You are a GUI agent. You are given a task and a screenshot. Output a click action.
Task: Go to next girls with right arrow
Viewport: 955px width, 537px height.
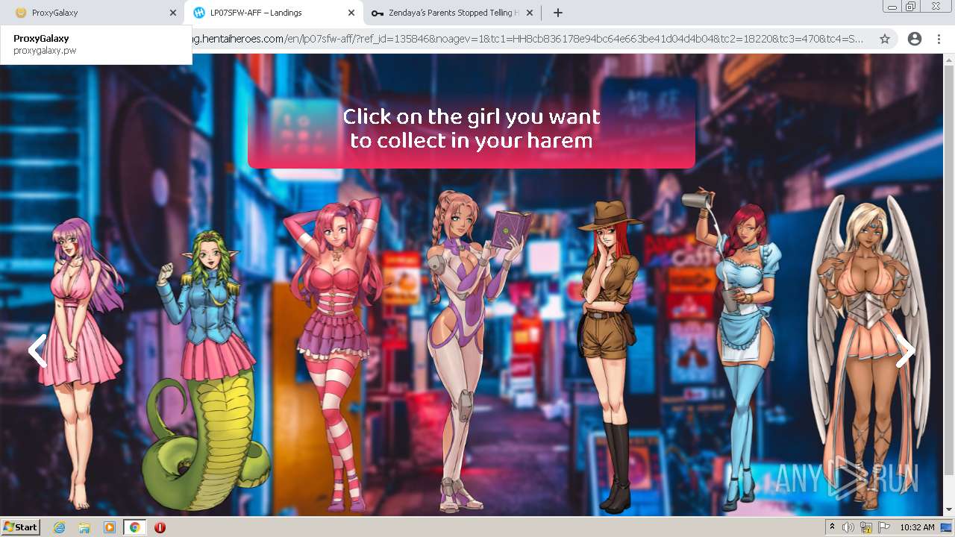906,351
